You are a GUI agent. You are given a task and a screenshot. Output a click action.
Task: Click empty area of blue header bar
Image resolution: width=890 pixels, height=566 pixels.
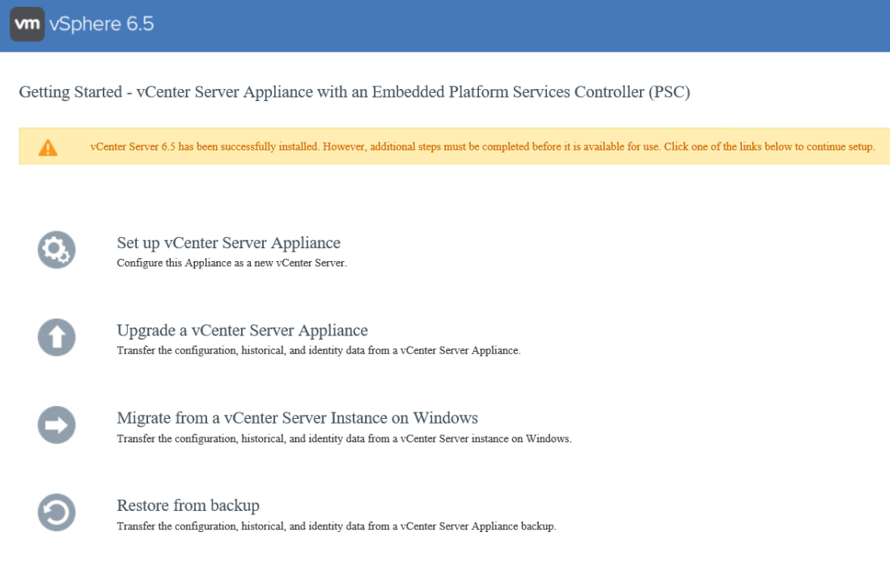point(526,24)
